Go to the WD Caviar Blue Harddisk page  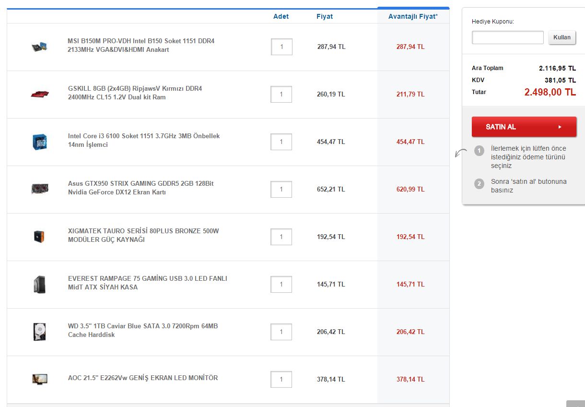click(143, 330)
